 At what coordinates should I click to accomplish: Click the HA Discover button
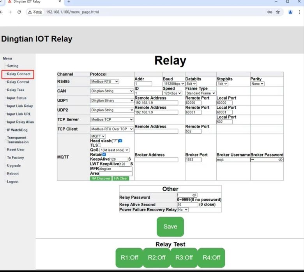pos(101,178)
